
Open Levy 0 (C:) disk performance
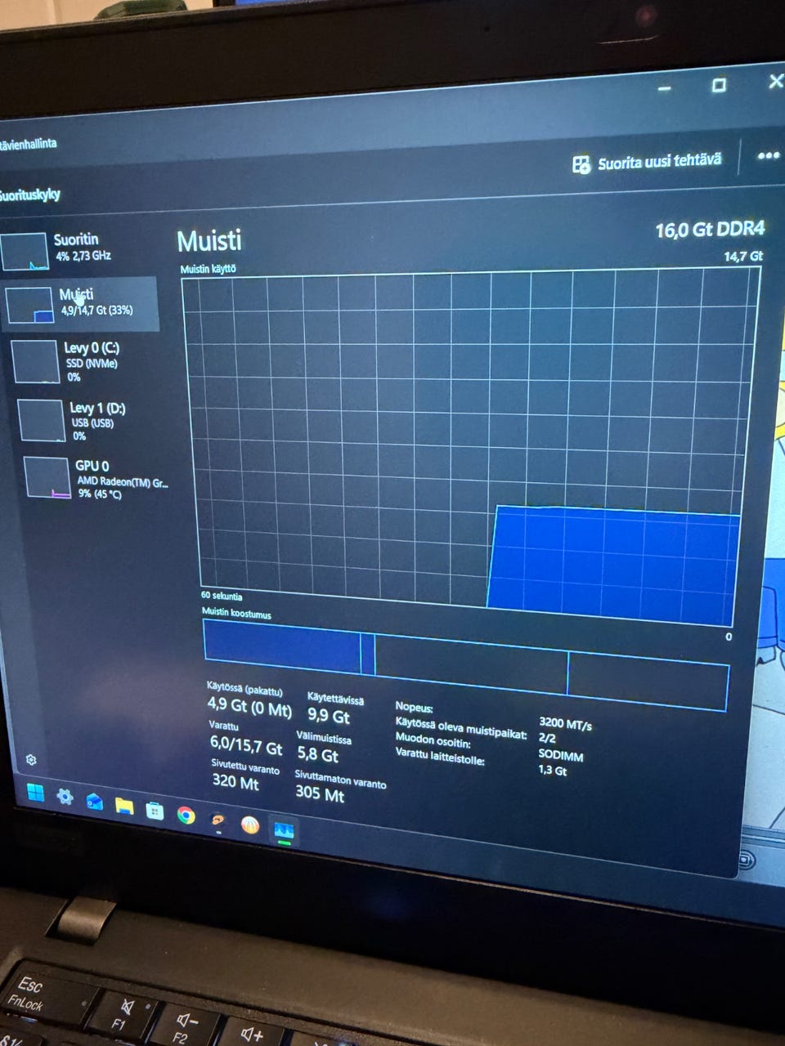pos(84,361)
